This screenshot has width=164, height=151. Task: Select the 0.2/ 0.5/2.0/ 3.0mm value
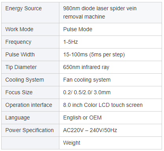tap(87, 92)
